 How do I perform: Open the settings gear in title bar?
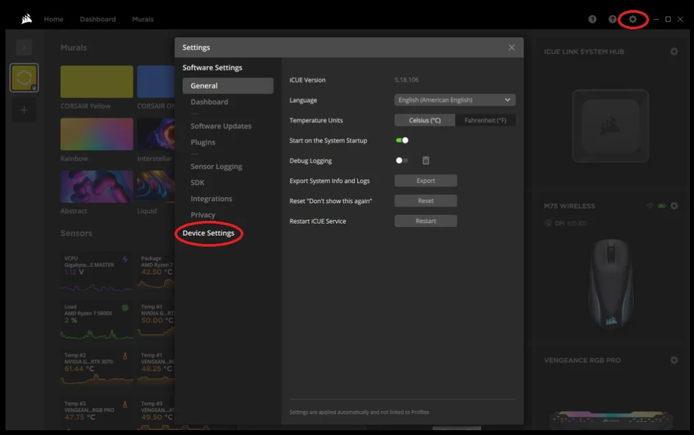coord(633,19)
